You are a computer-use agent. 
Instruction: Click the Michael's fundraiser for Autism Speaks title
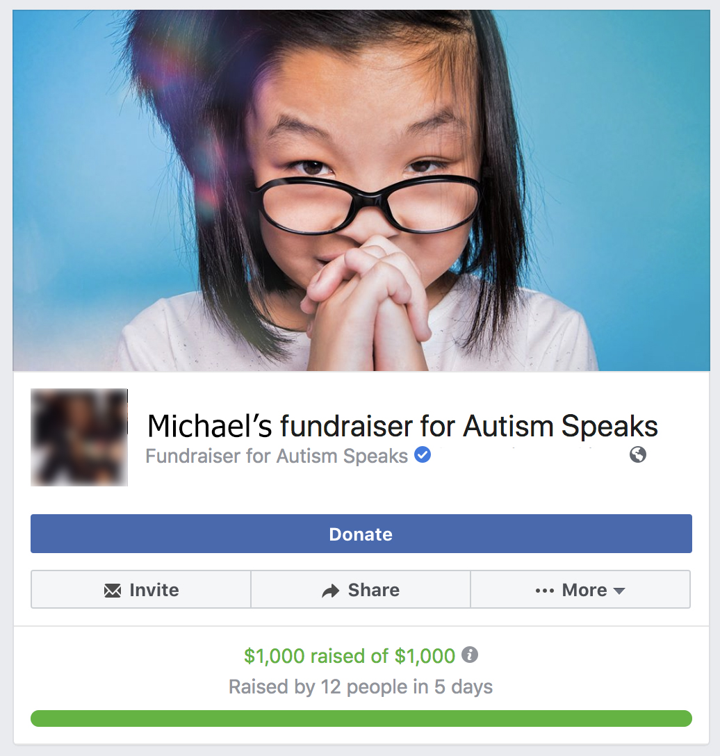[402, 426]
